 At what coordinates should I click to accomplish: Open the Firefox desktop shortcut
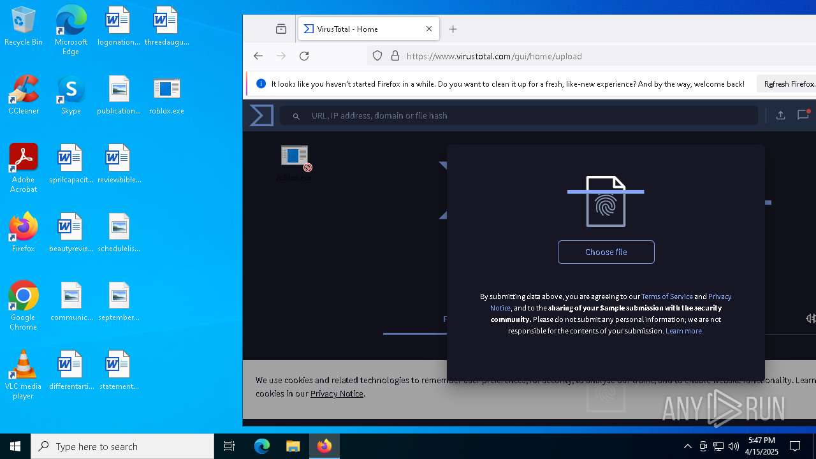click(x=24, y=233)
